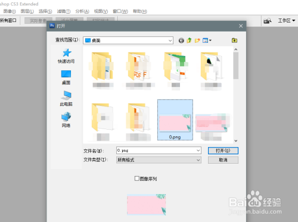Click the Photoshop Ps icon in dialog title
Image resolution: width=298 pixels, height=222 pixels.
[x=52, y=26]
